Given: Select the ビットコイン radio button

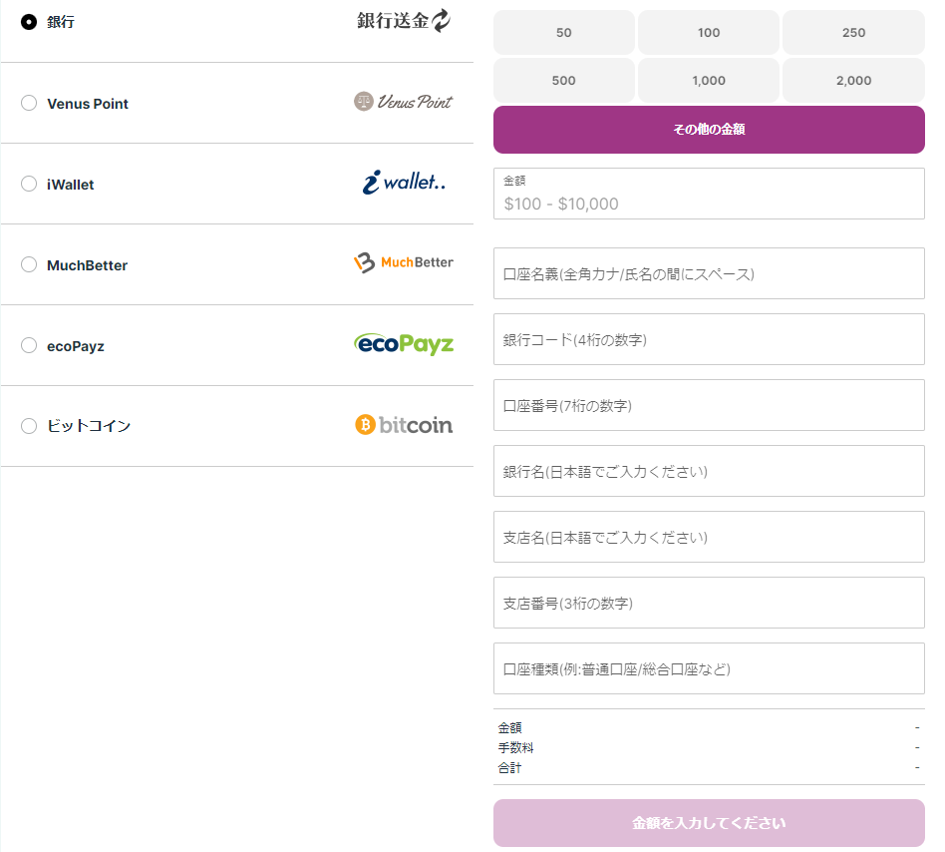Looking at the screenshot, I should tap(29, 426).
